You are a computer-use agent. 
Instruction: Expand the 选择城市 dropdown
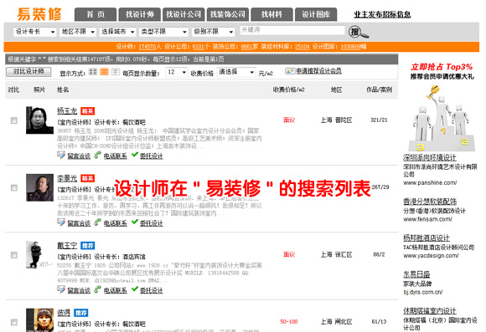click(x=118, y=32)
